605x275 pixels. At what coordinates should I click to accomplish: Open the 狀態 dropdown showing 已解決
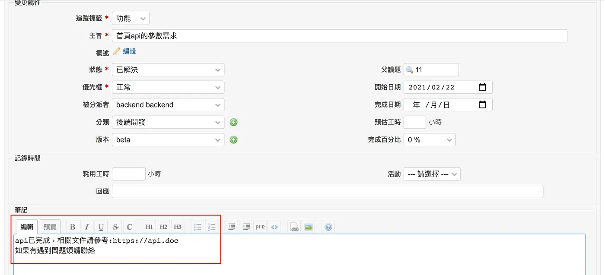(168, 70)
